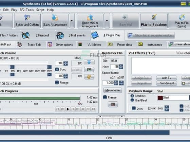The height and width of the screenshot is (142, 190).
Task: Click the fast-forward transport button
Action: click(x=83, y=109)
